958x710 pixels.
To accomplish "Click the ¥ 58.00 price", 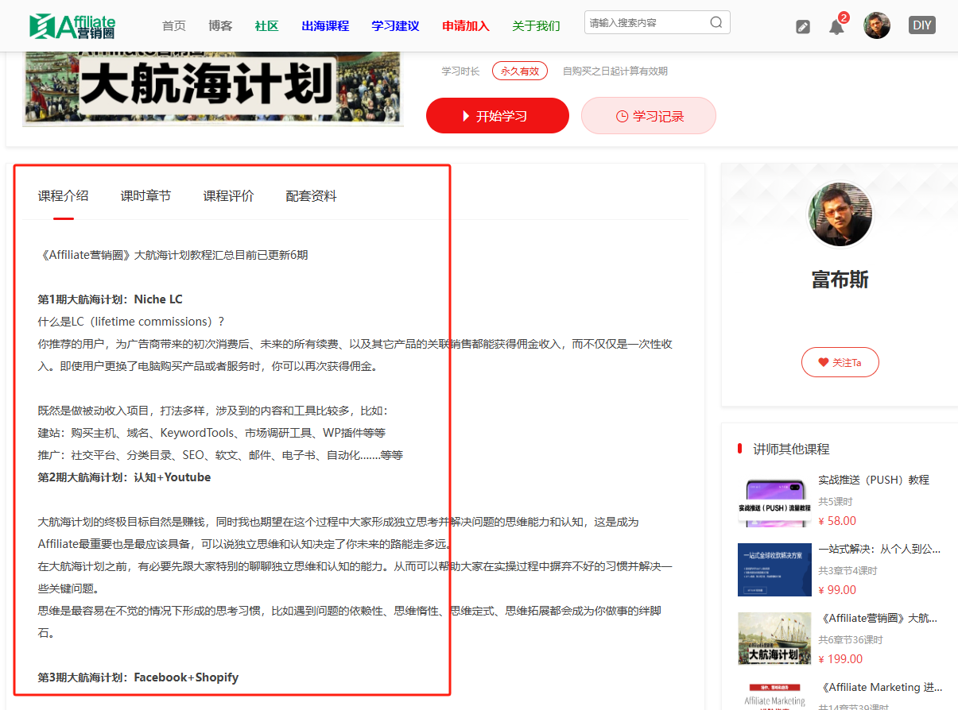I will tap(837, 521).
